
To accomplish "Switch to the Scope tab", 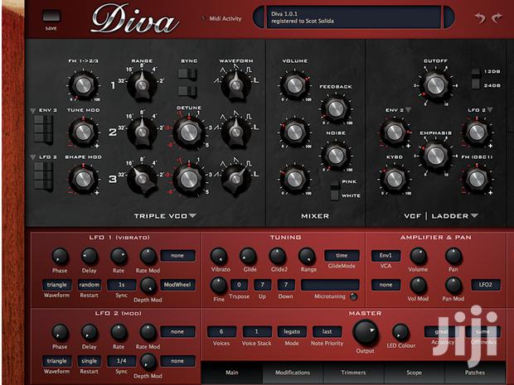I will pyautogui.click(x=414, y=373).
